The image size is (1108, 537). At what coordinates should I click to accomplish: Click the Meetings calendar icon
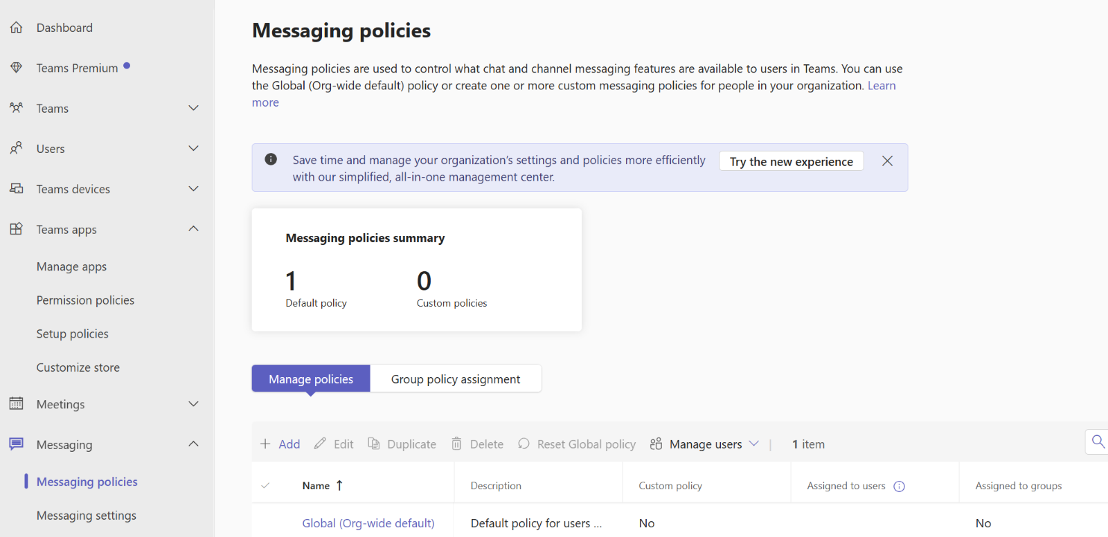point(17,403)
